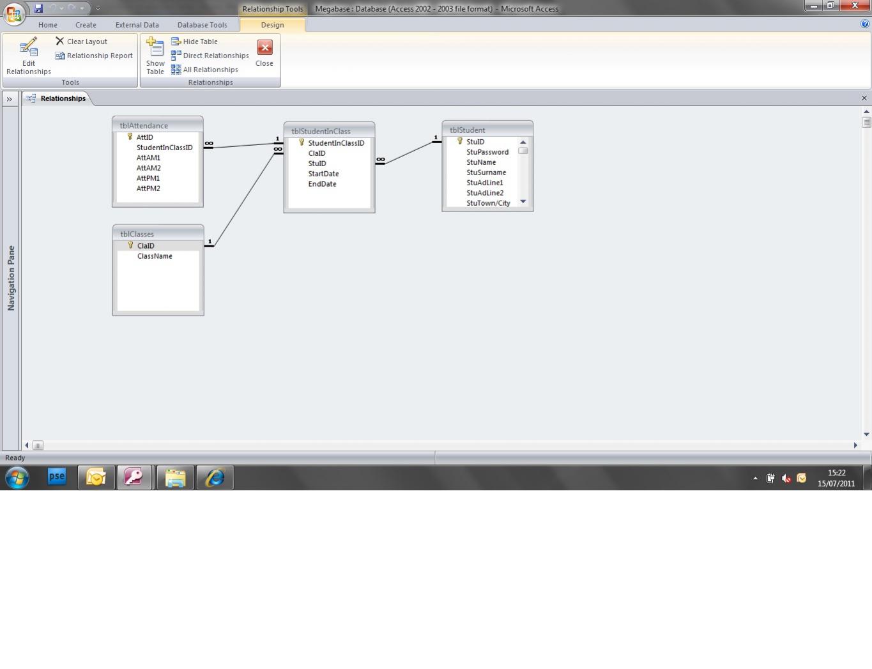Select StuID field in tblStudentInClass
Screen dimensions: 872x669
click(317, 164)
